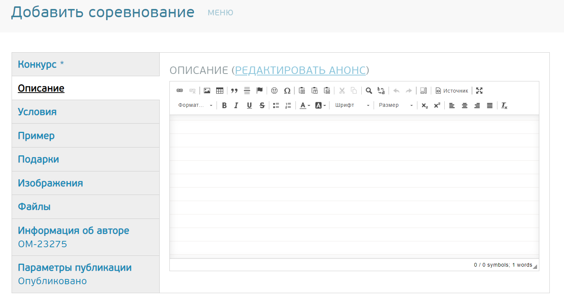The width and height of the screenshot is (564, 304).
Task: Click the Редактировать анонс link
Action: coord(300,70)
